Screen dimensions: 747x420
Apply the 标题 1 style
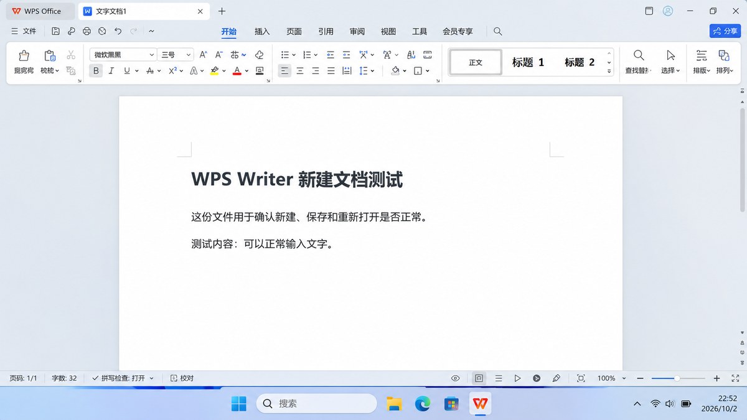point(528,62)
